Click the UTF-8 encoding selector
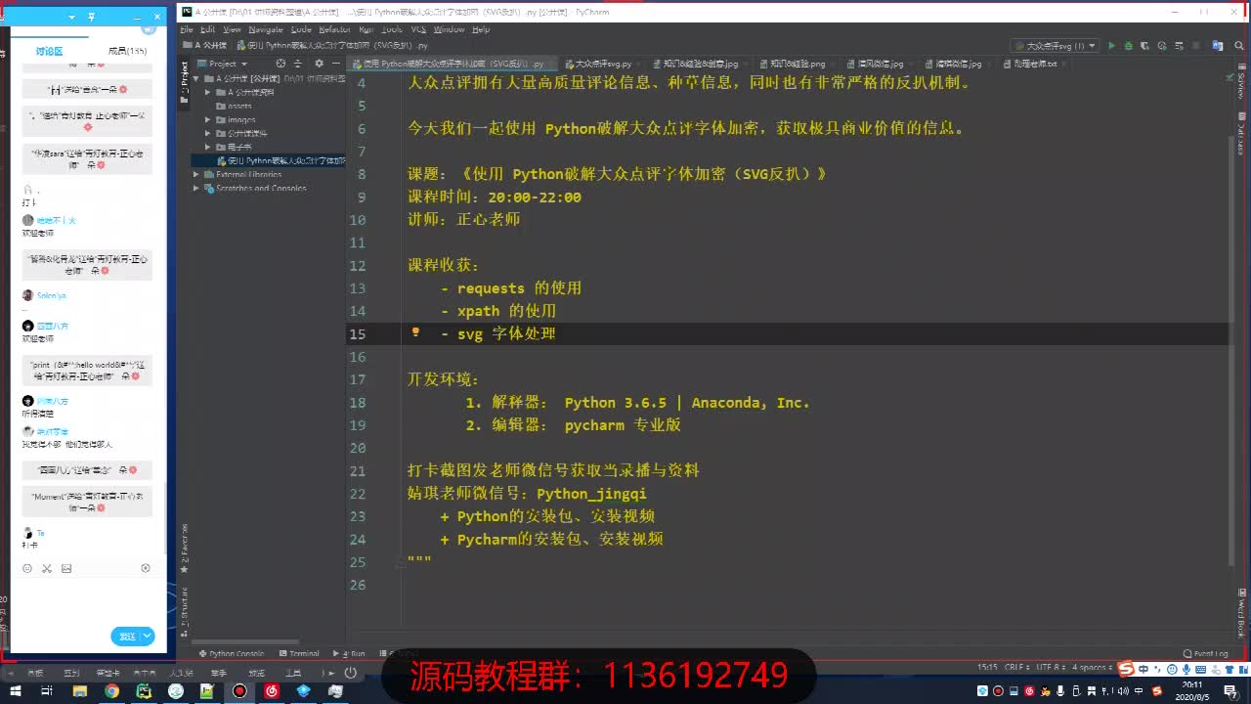This screenshot has width=1251, height=704. pyautogui.click(x=1051, y=667)
